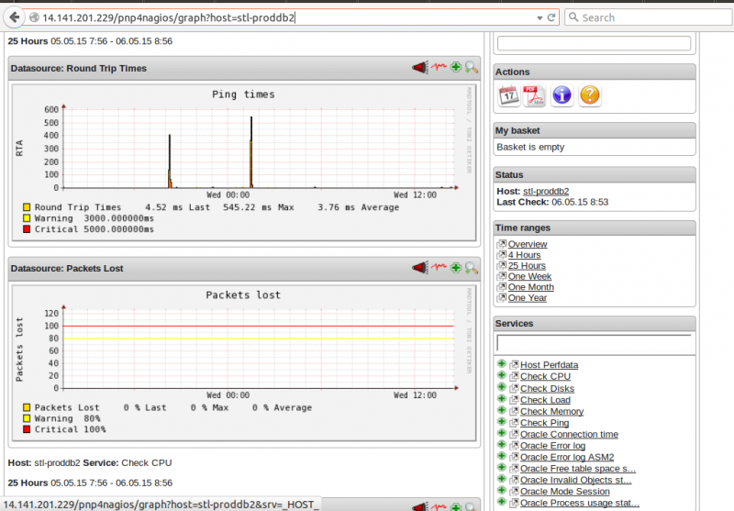
Task: Open the Check CPU service link
Action: tap(545, 377)
